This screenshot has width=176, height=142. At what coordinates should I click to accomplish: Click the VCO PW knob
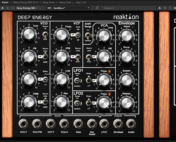(x=29, y=80)
